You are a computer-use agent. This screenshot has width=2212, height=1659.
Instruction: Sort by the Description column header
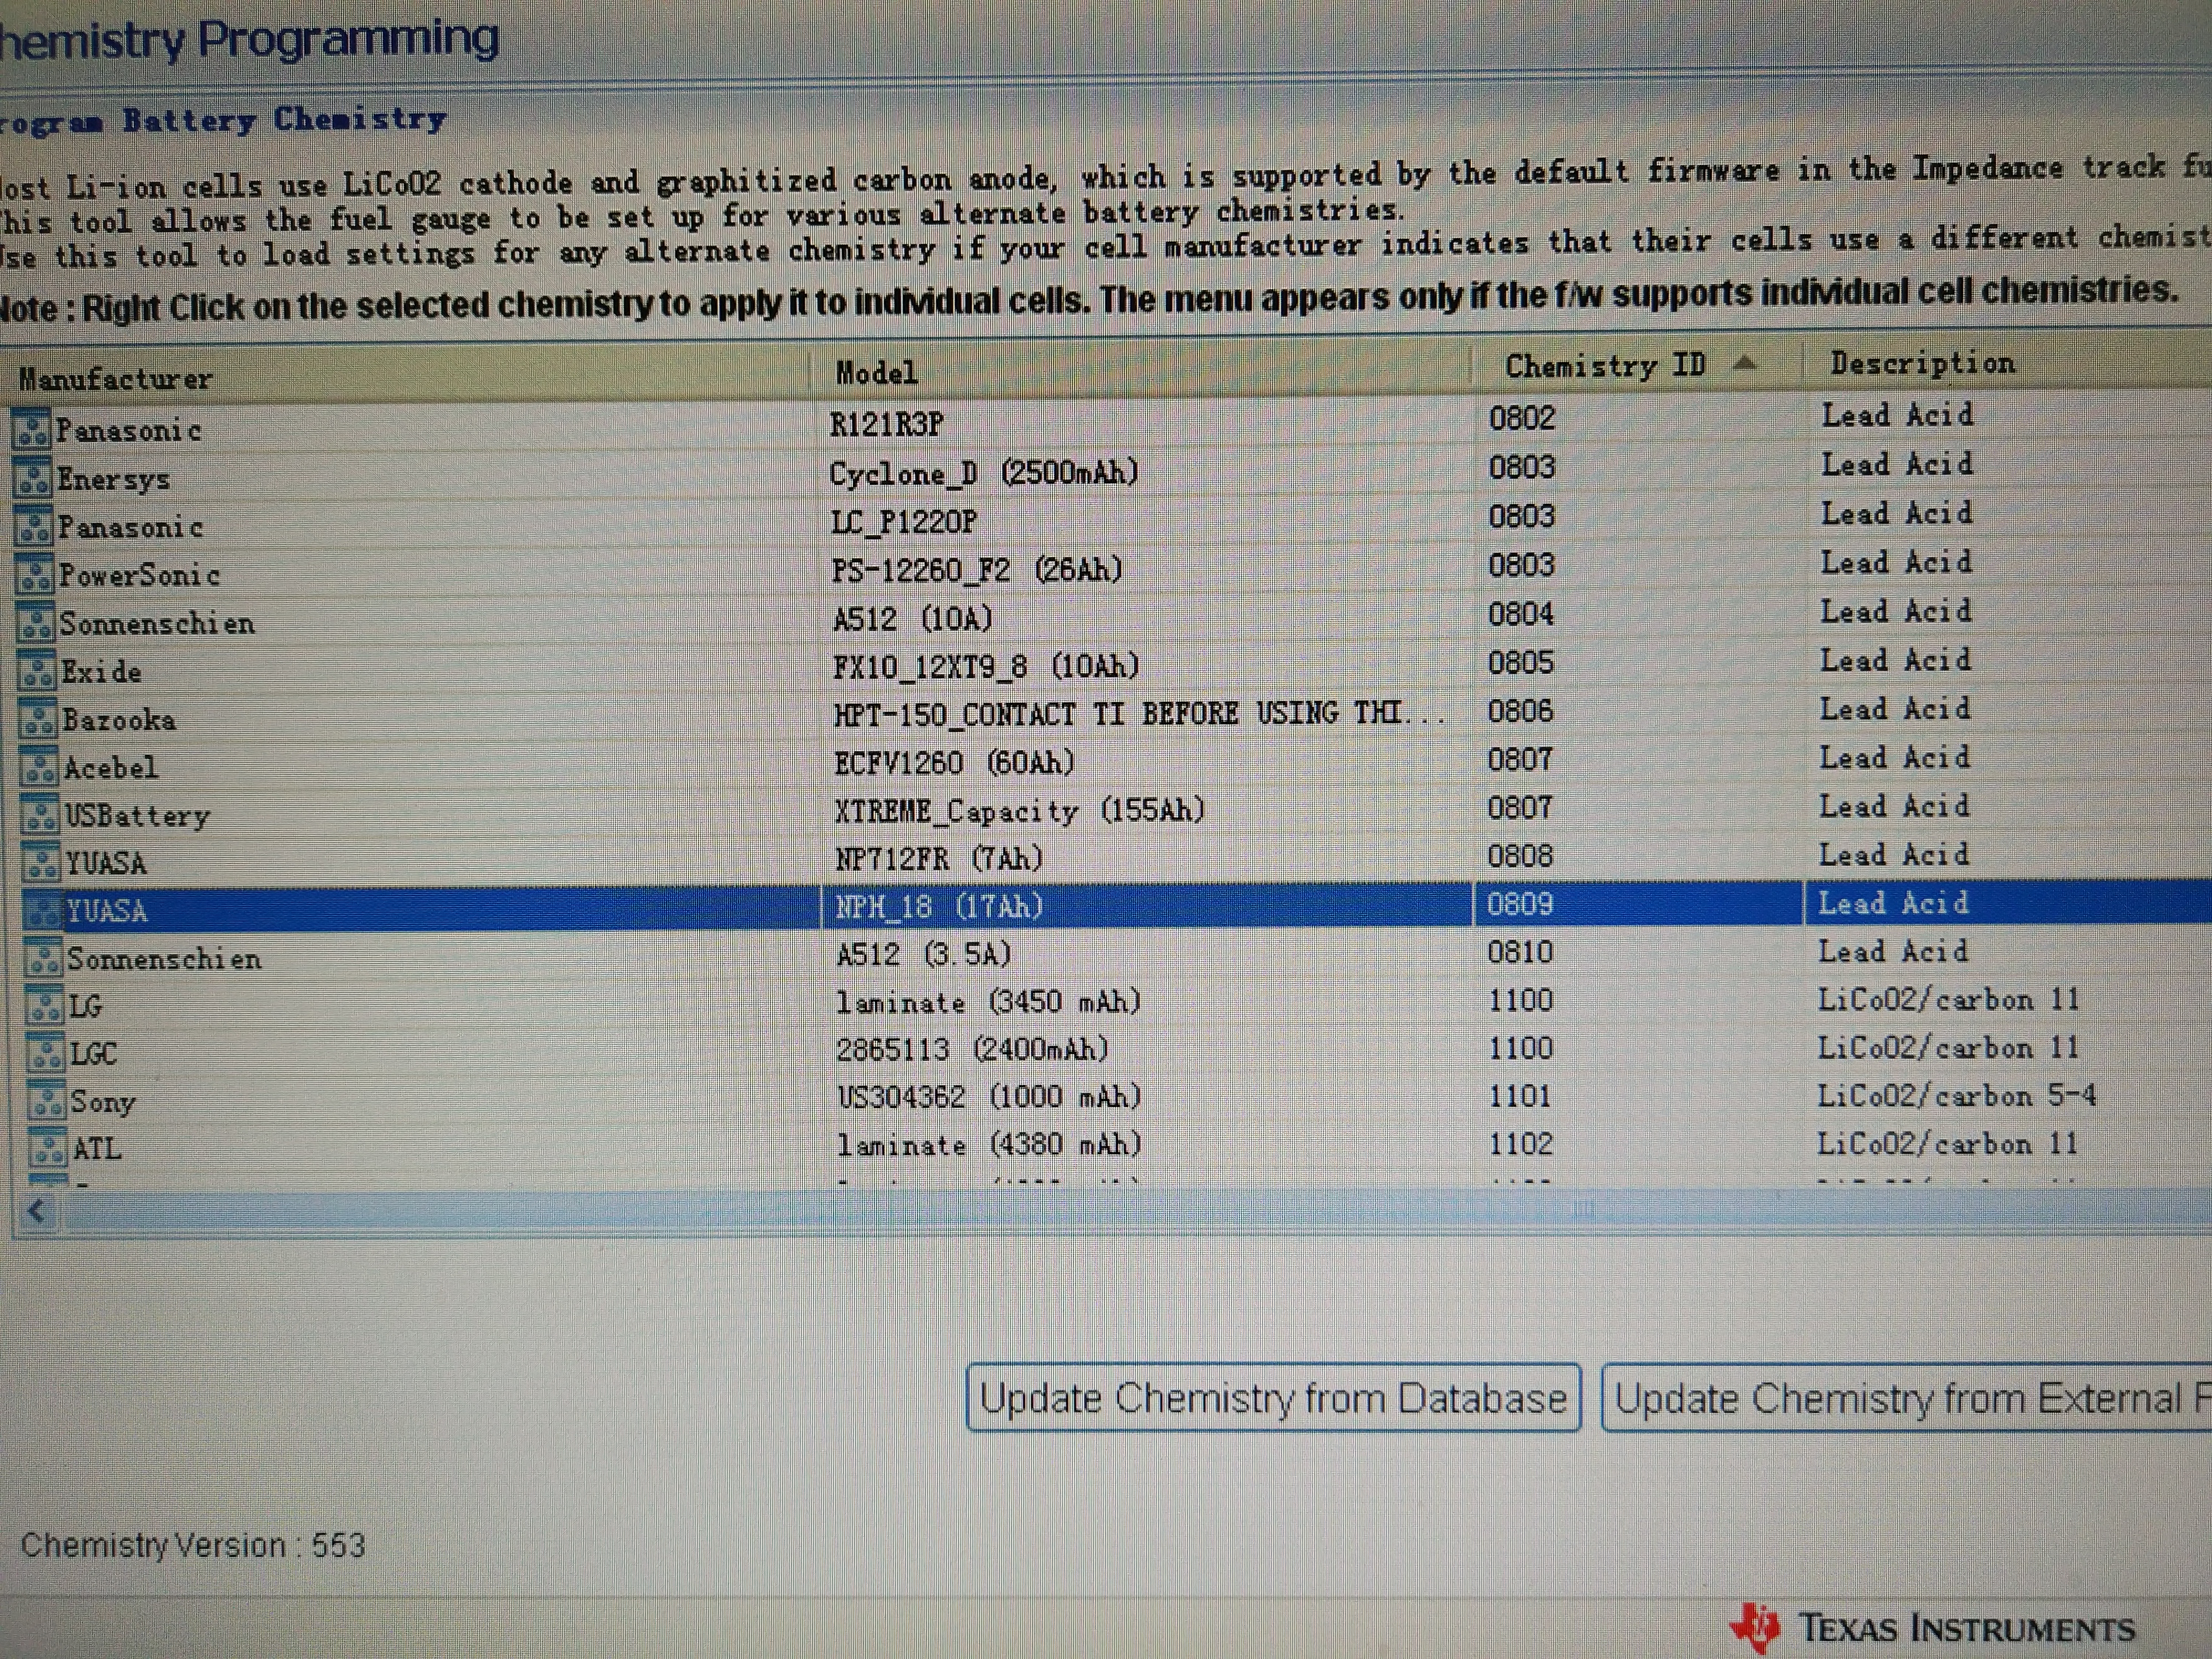coord(1922,363)
